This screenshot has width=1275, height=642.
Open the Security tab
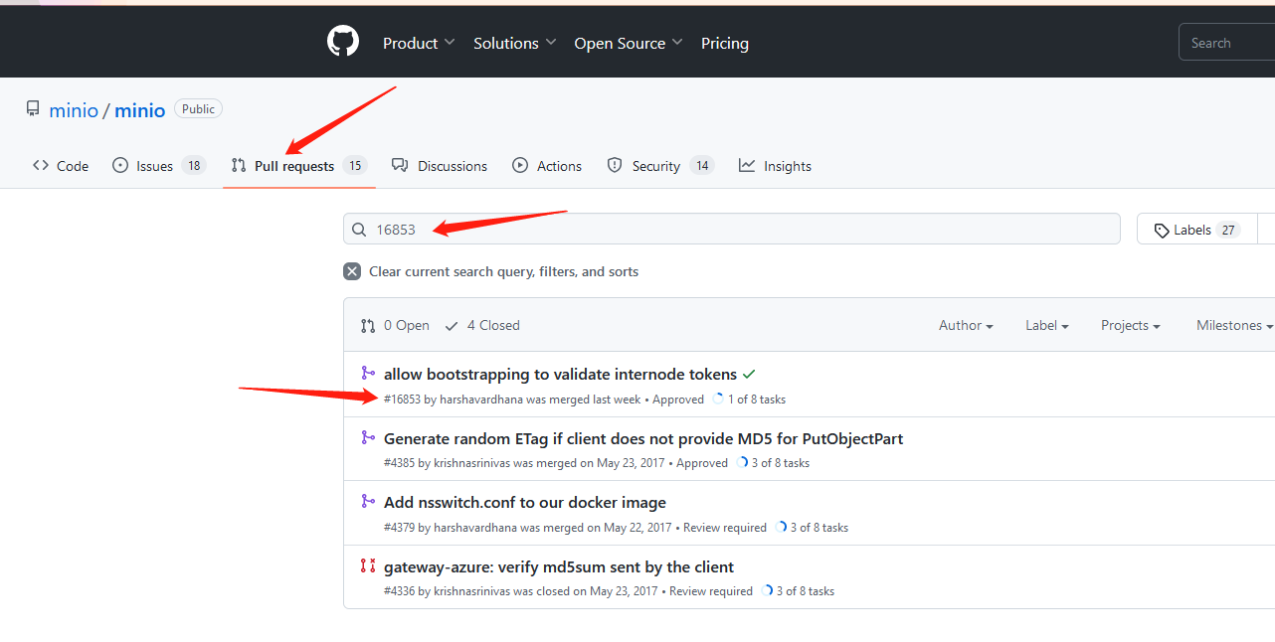coord(660,166)
